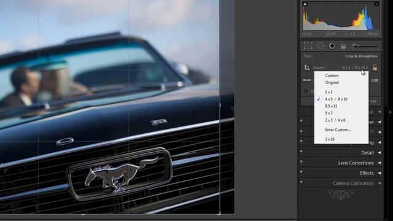This screenshot has width=393, height=221.
Task: Select the 1 x 1 aspect ratio
Action: [x=341, y=92]
